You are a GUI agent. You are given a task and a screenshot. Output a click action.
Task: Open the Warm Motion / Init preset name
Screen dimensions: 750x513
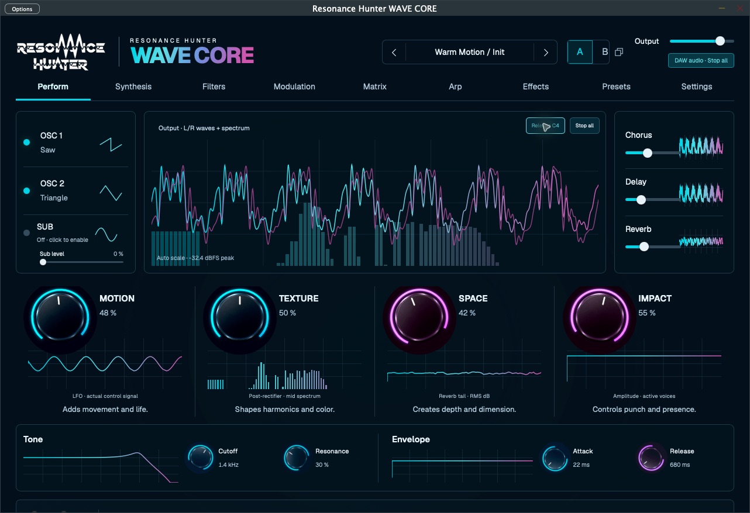click(469, 52)
